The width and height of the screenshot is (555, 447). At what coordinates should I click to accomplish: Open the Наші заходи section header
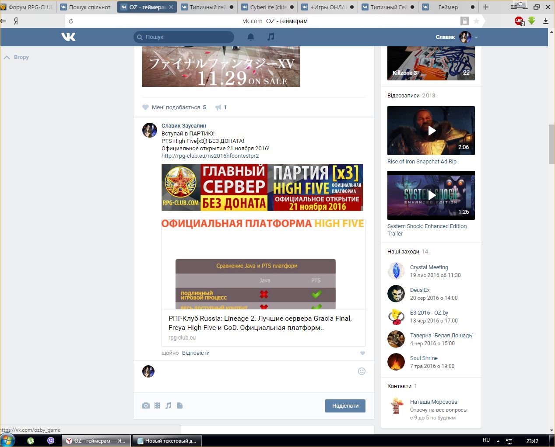coord(403,252)
